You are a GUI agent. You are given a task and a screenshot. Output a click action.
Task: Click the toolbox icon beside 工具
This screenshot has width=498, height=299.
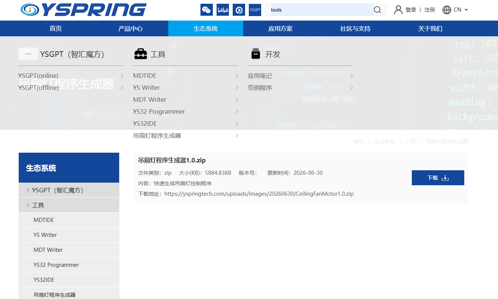[141, 54]
